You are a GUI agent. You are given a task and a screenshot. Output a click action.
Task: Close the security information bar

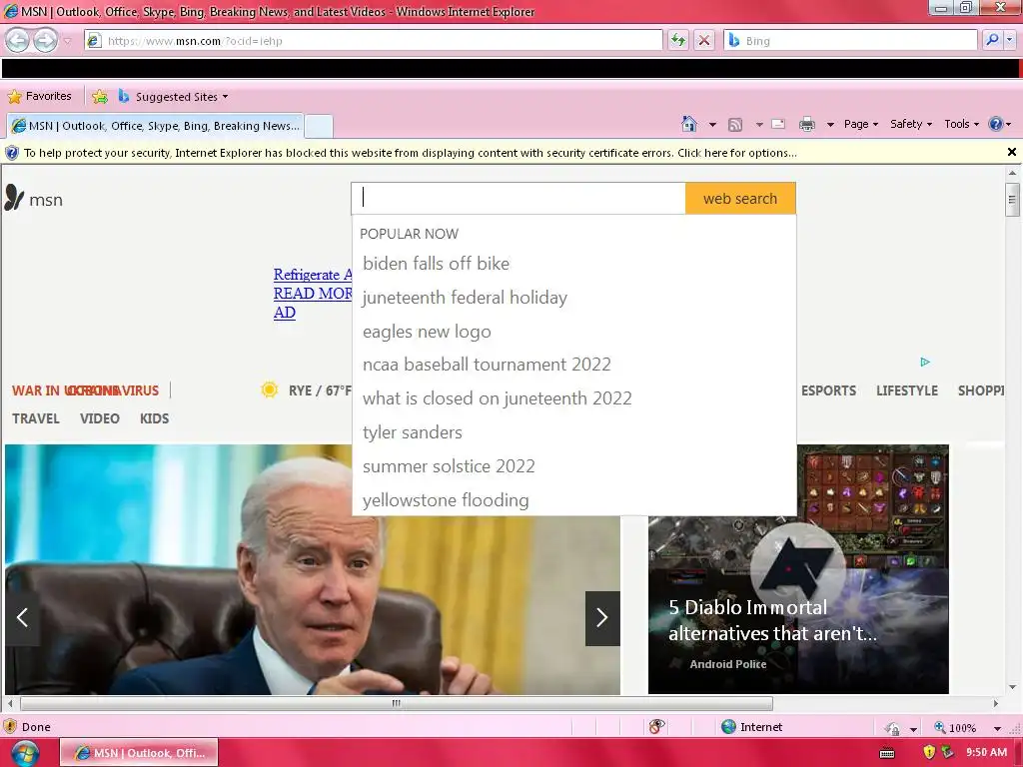1011,152
